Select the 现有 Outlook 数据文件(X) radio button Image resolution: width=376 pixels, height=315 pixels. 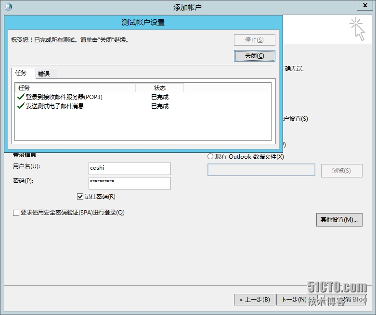coord(210,156)
